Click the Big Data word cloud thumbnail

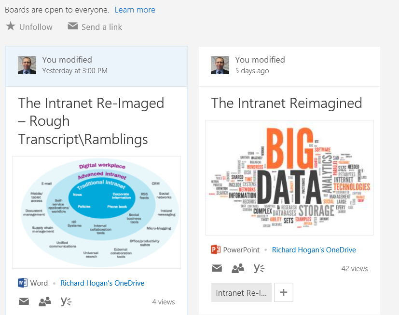(289, 177)
